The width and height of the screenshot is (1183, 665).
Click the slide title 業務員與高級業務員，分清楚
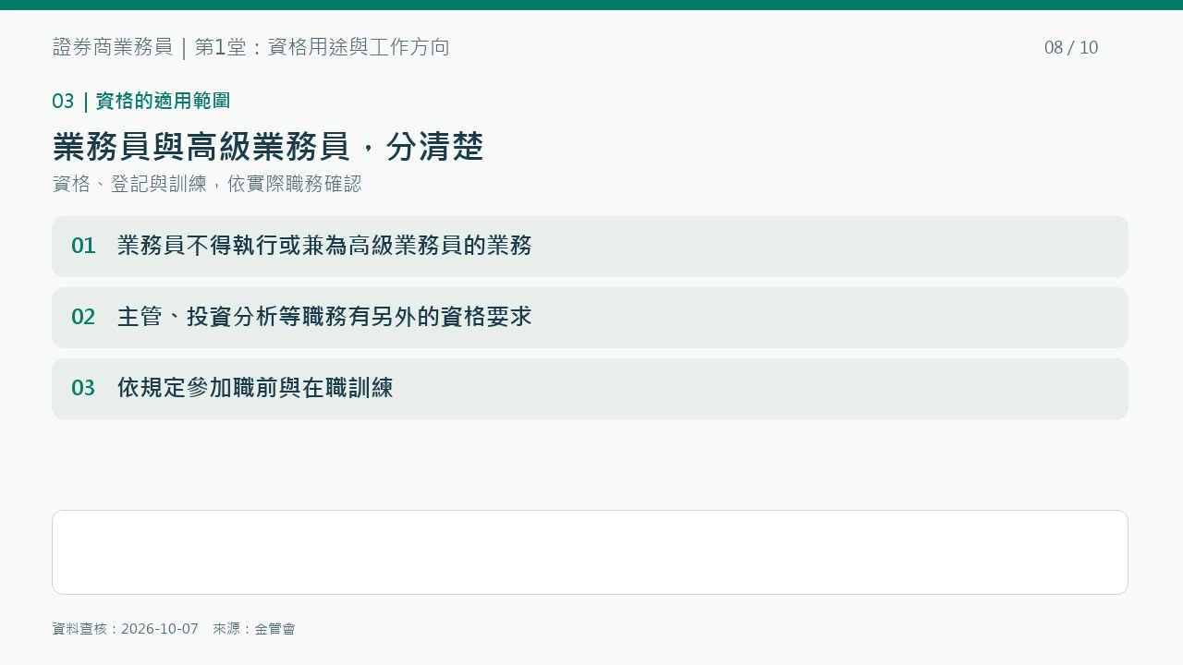[268, 146]
